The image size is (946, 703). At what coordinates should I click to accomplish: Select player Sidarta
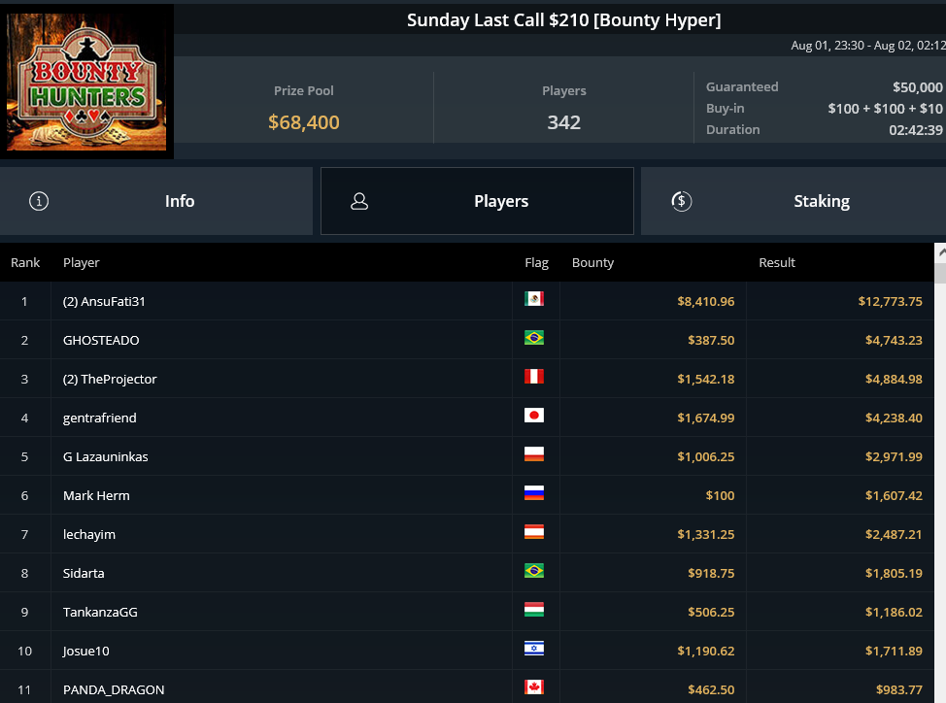84,573
